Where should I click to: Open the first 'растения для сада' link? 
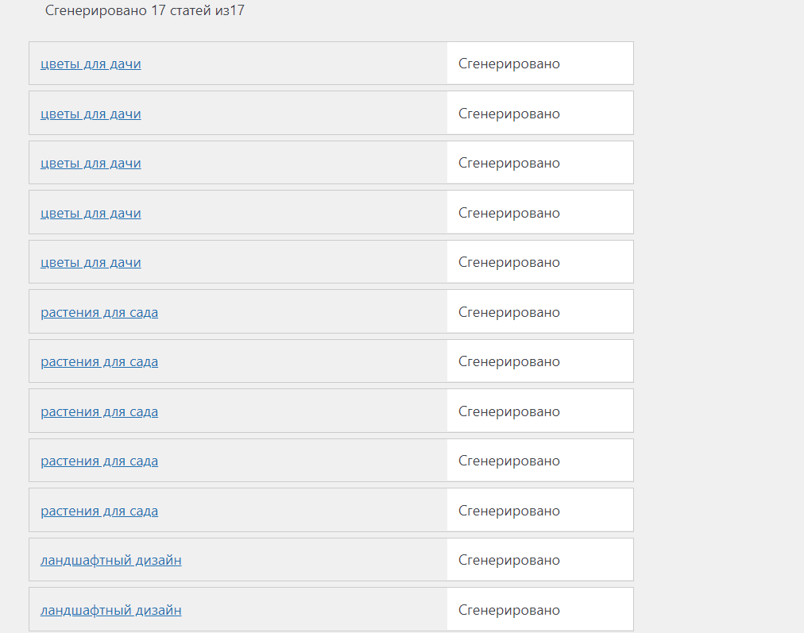click(99, 312)
